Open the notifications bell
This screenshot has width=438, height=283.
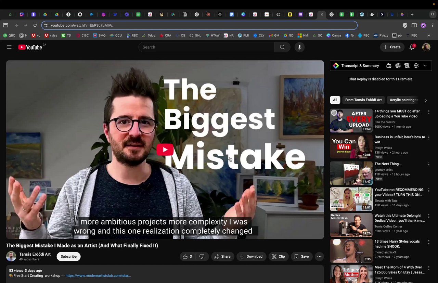pyautogui.click(x=412, y=47)
